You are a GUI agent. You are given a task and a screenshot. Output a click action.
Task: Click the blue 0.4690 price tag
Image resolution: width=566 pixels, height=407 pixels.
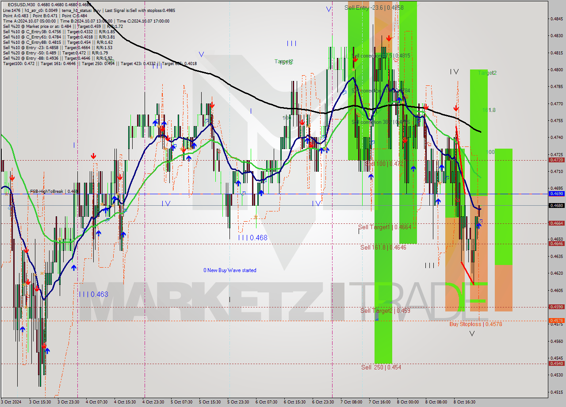(556, 194)
